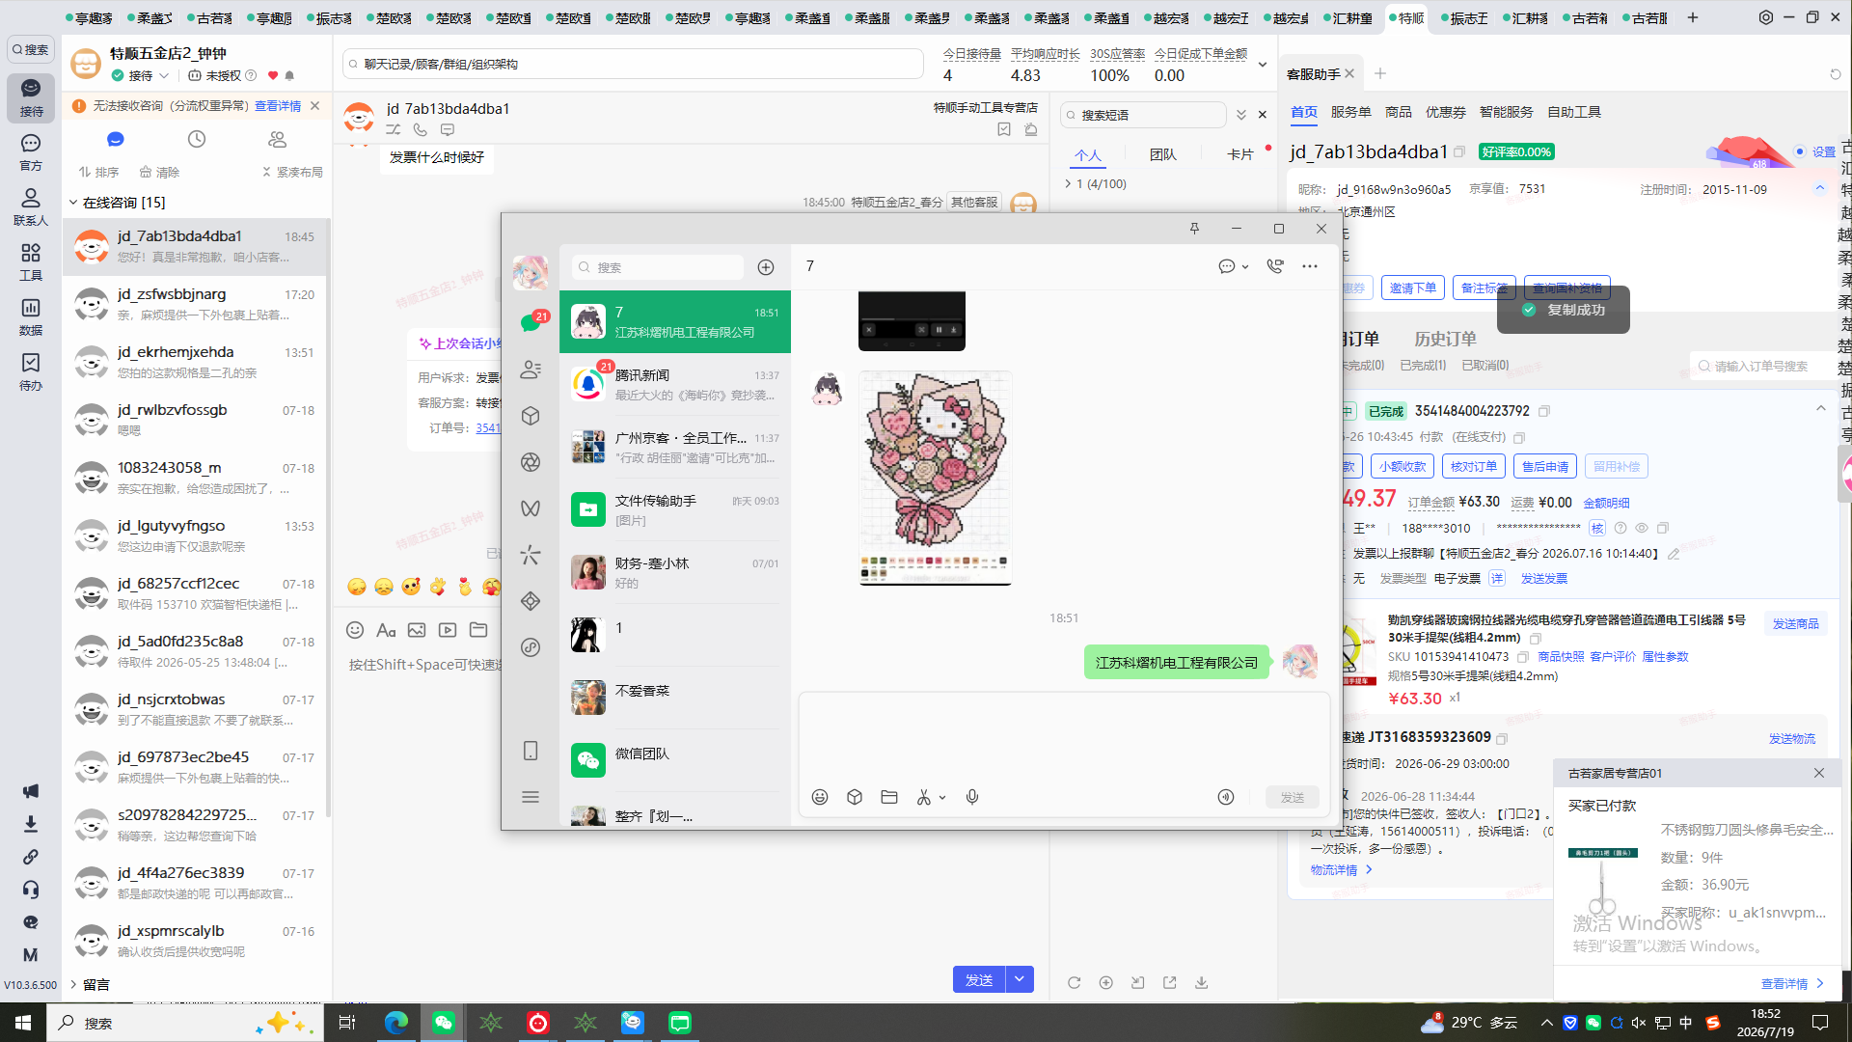Click the transfer conversation icon under jd_7ab13bda4dba1
Image resolution: width=1852 pixels, height=1042 pixels.
coord(394,129)
